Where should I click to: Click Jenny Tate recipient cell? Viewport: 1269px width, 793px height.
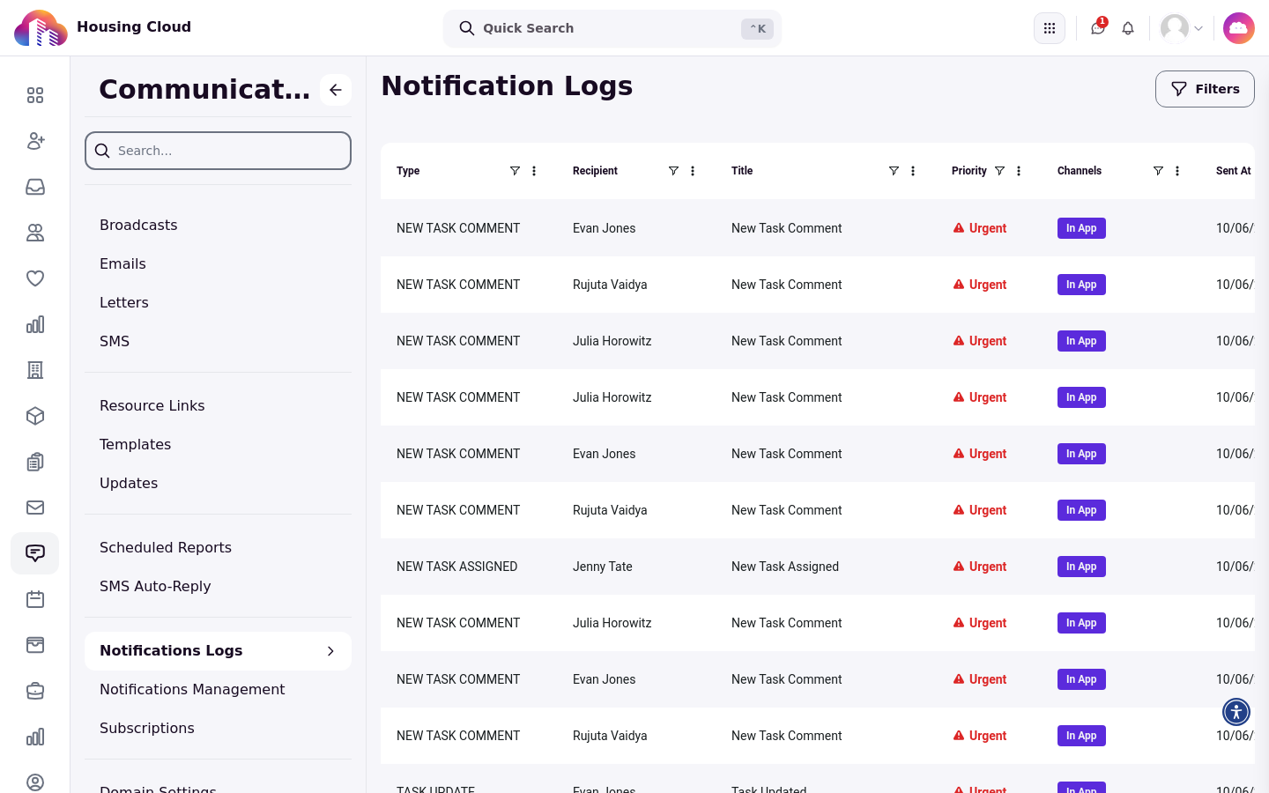tap(603, 567)
